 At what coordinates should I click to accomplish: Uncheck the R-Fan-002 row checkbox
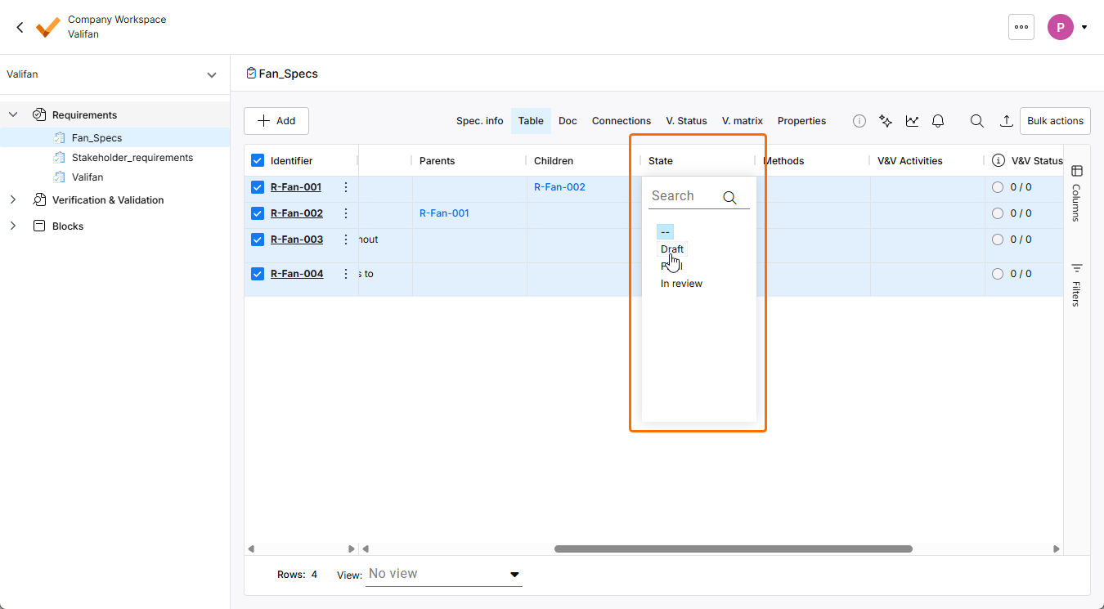pos(258,213)
